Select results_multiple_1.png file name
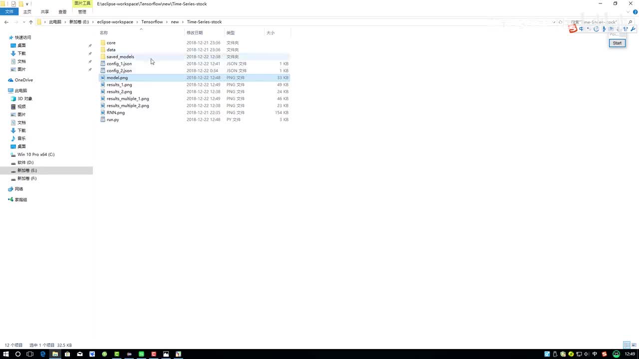The image size is (639, 359). 128,99
